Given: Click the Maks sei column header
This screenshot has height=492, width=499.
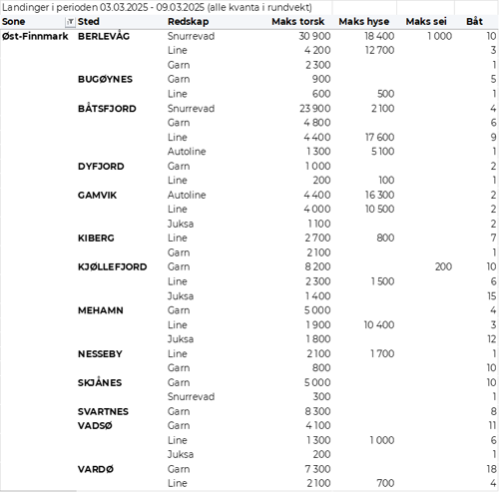Looking at the screenshot, I should pyautogui.click(x=426, y=22).
